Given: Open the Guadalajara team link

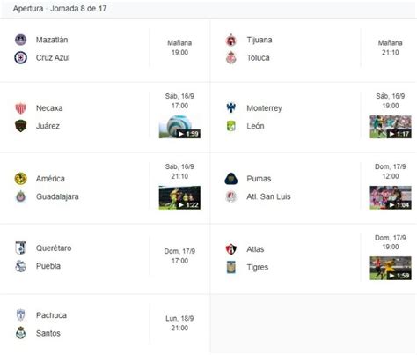Looking at the screenshot, I should click(x=57, y=196).
